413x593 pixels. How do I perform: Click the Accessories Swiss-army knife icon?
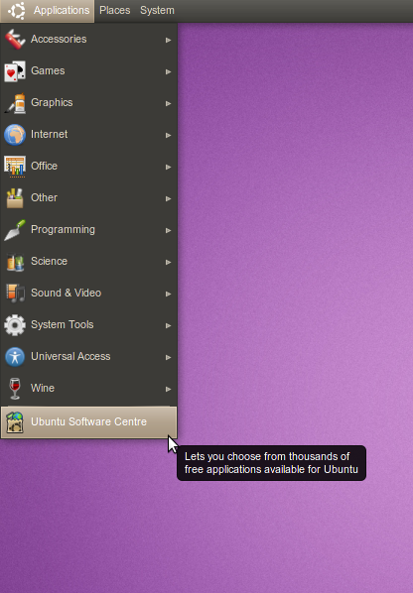[x=15, y=39]
